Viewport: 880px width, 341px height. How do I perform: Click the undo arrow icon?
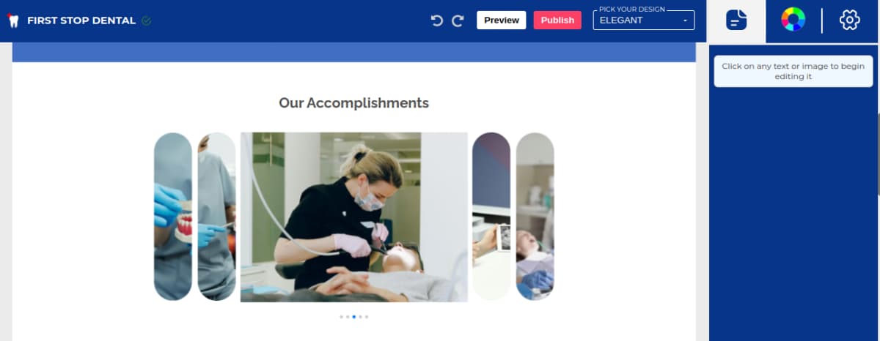click(437, 20)
